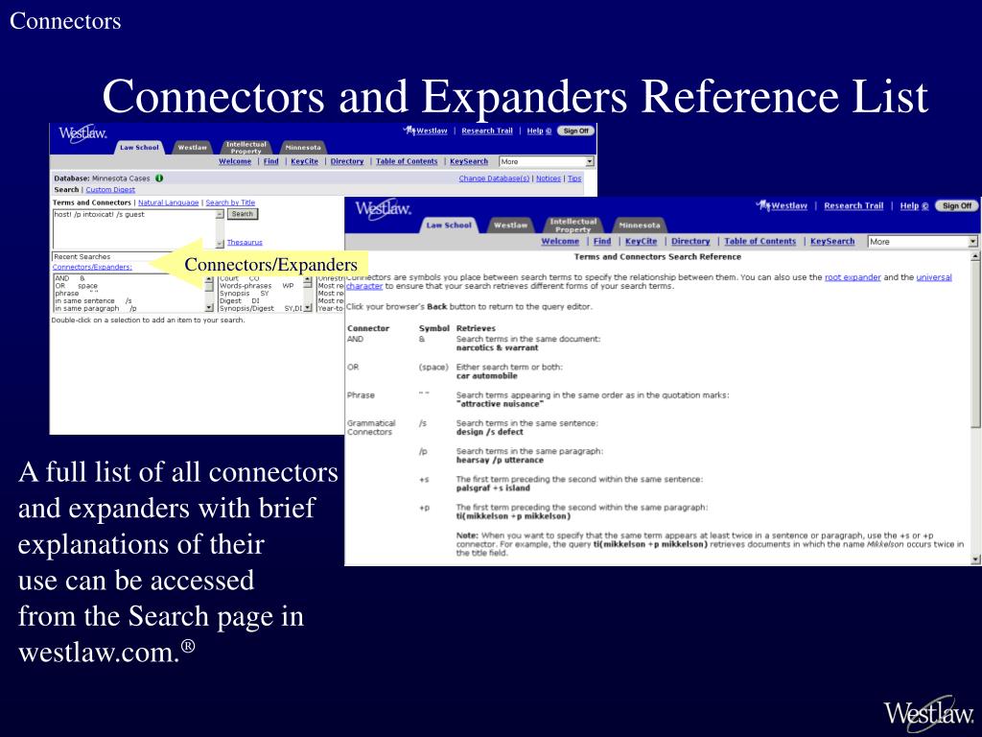Open the More dropdown in front window
The image size is (982, 737).
(x=972, y=241)
